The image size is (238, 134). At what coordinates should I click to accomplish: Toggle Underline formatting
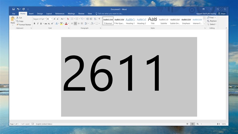point(41,24)
